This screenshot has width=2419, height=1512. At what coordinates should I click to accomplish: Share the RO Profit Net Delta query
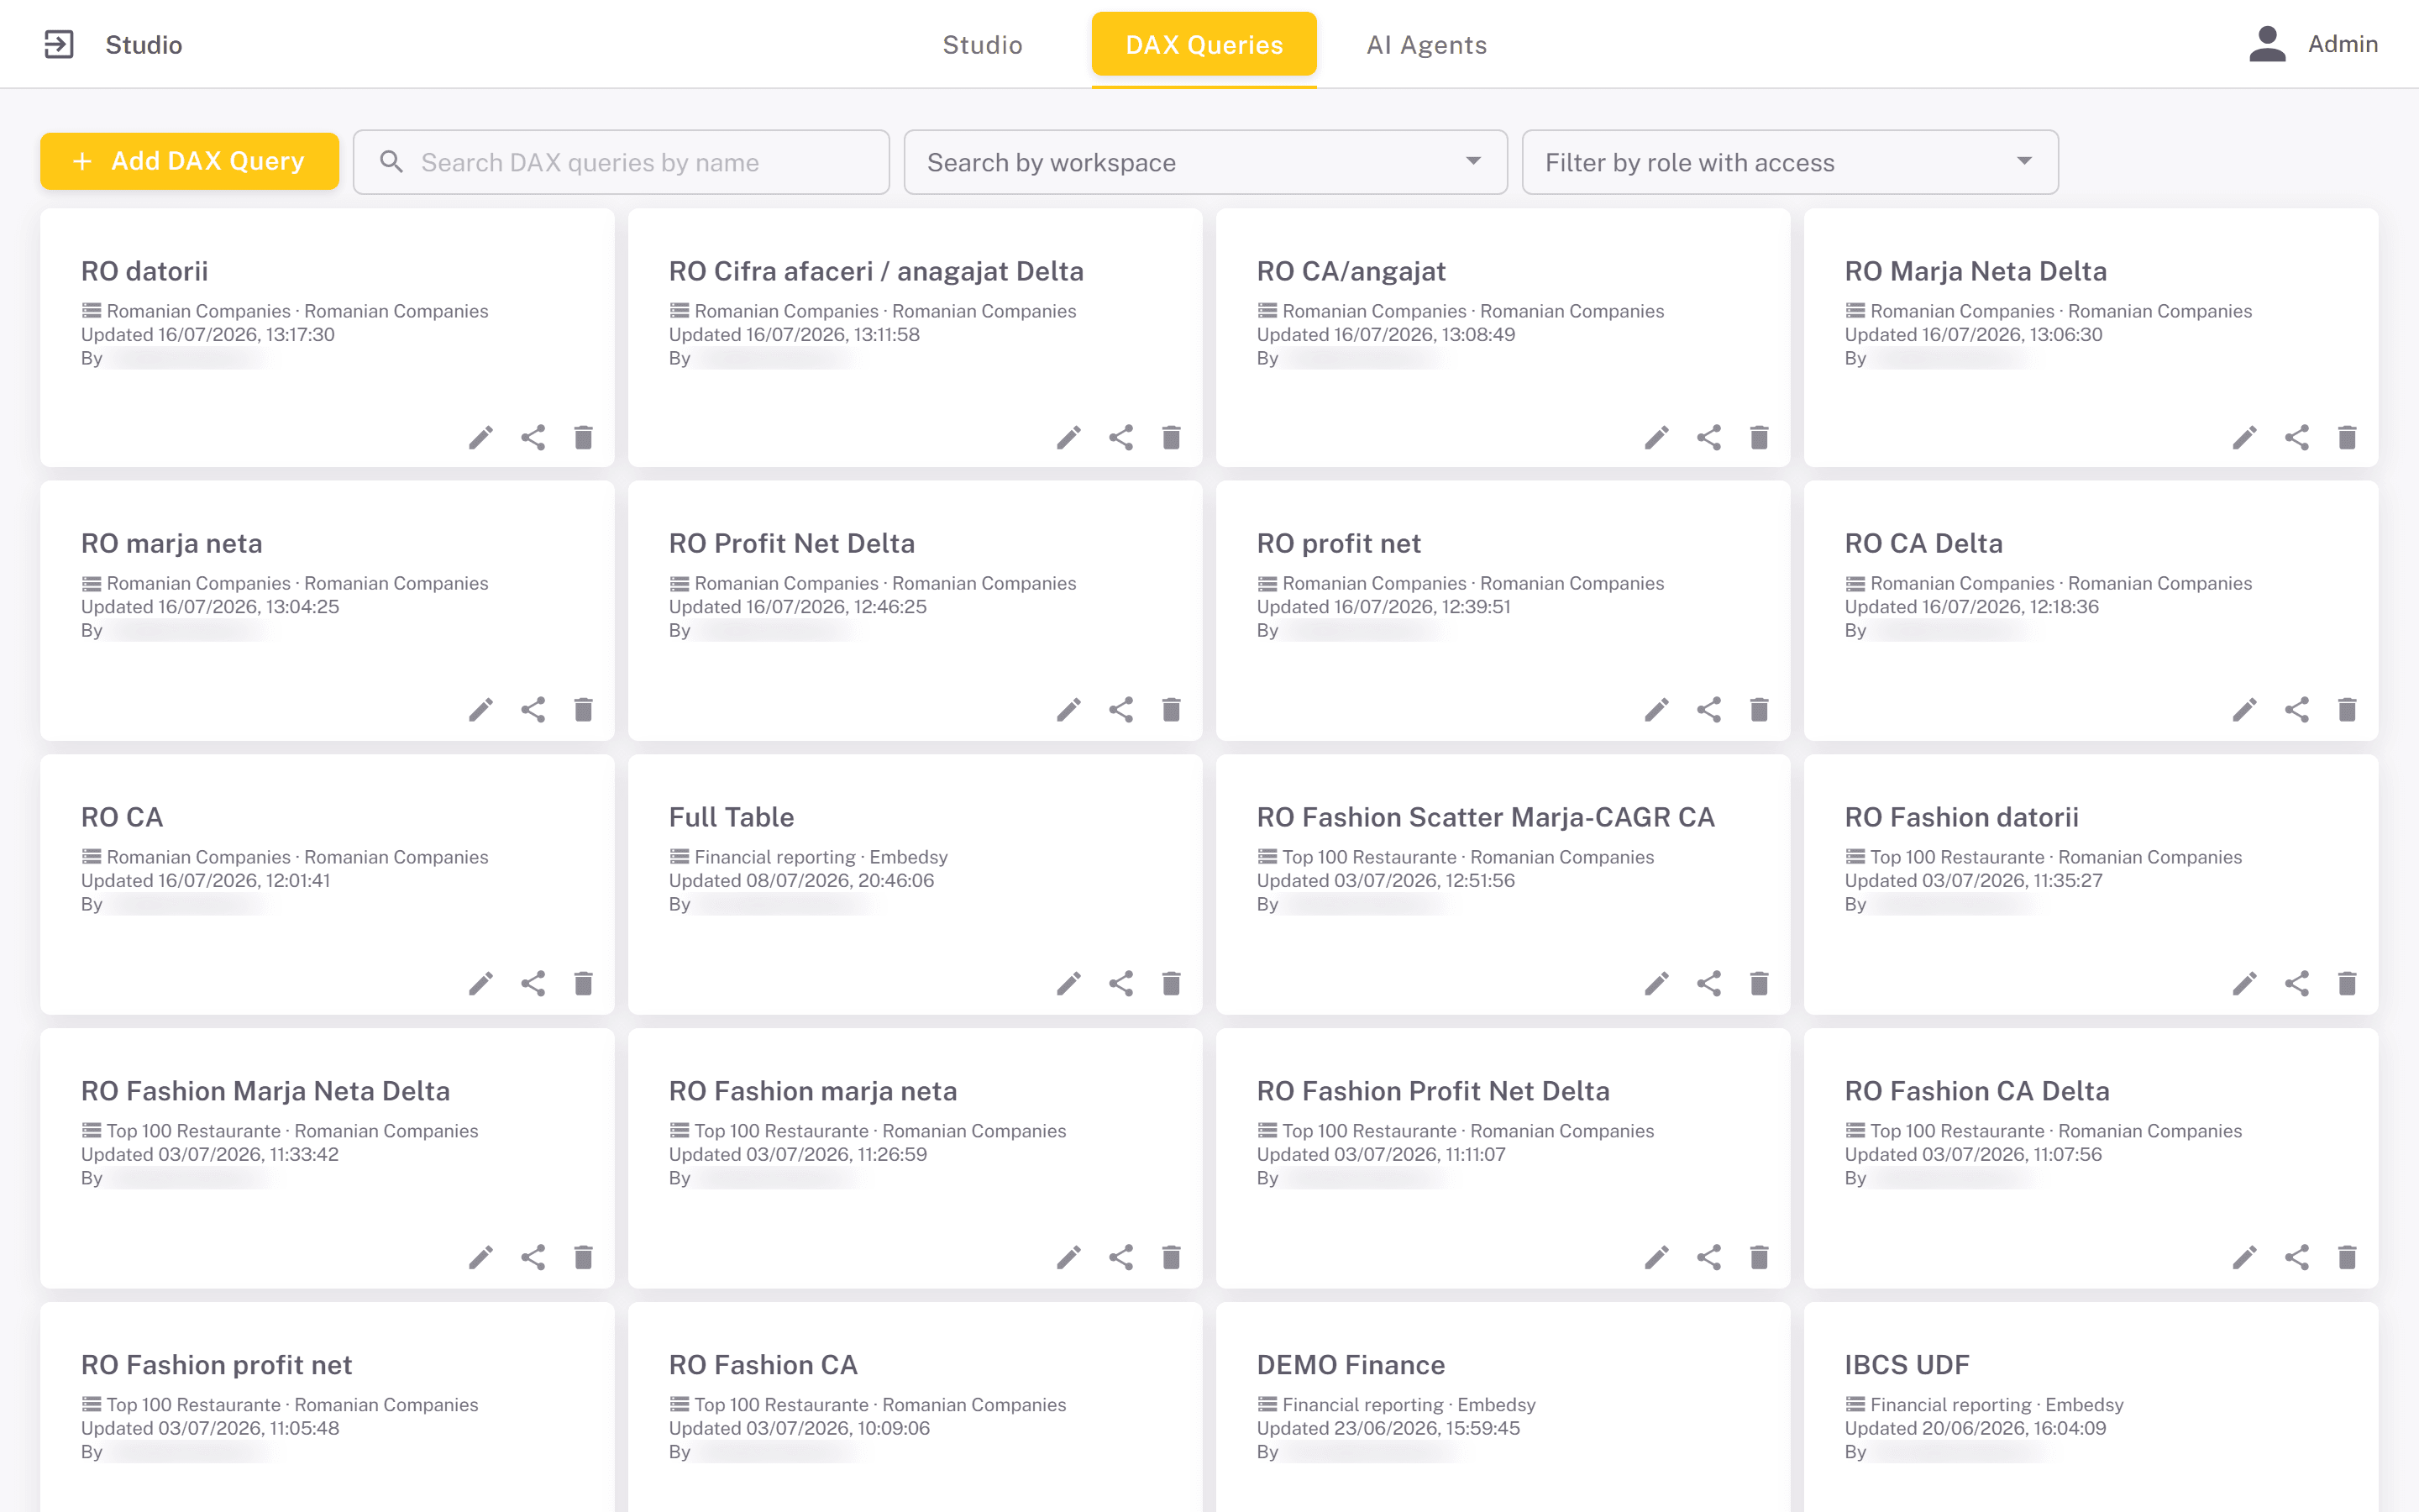point(1120,710)
